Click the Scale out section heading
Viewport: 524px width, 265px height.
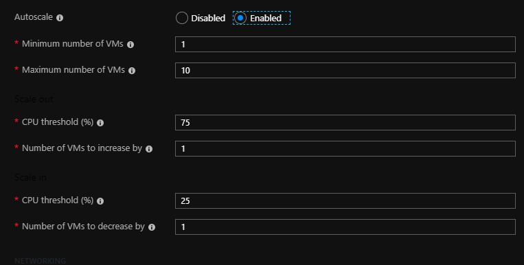point(34,99)
